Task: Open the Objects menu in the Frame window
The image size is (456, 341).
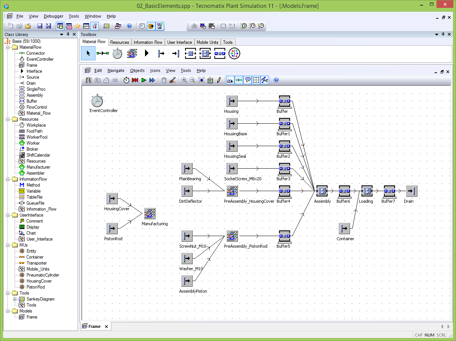Action: coord(137,70)
